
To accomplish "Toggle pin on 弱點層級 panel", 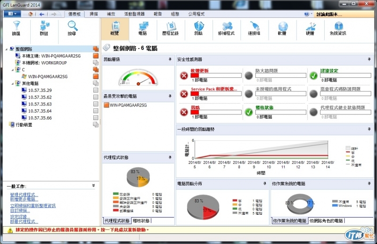I will [x=170, y=59].
